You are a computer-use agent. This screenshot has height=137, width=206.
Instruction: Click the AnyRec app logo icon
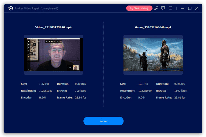click(11, 8)
